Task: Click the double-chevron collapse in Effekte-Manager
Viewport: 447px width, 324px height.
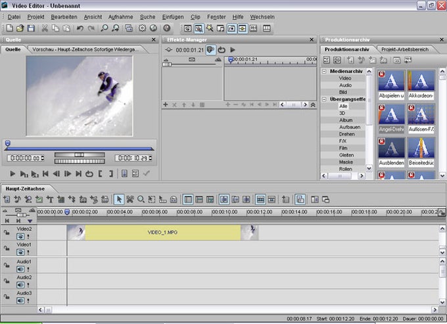Action: point(313,104)
